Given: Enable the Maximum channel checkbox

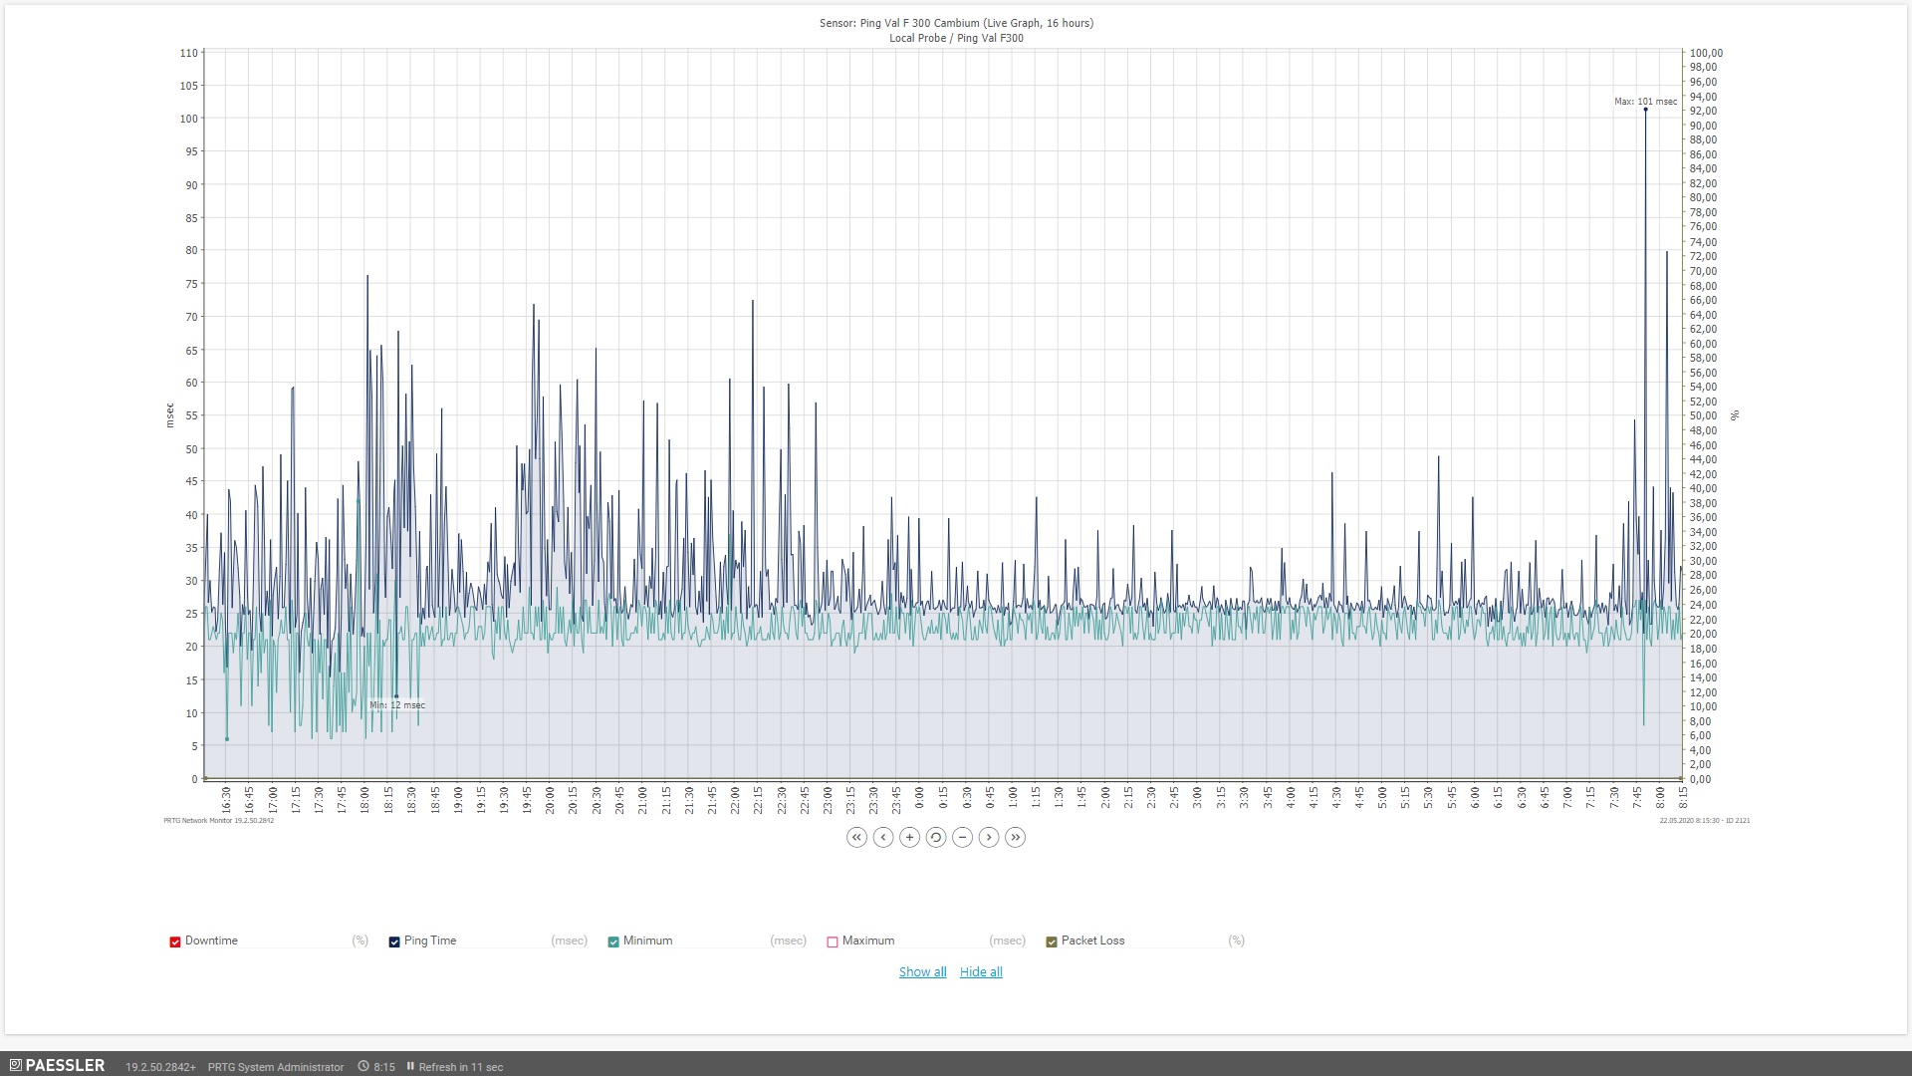Looking at the screenshot, I should [x=833, y=941].
